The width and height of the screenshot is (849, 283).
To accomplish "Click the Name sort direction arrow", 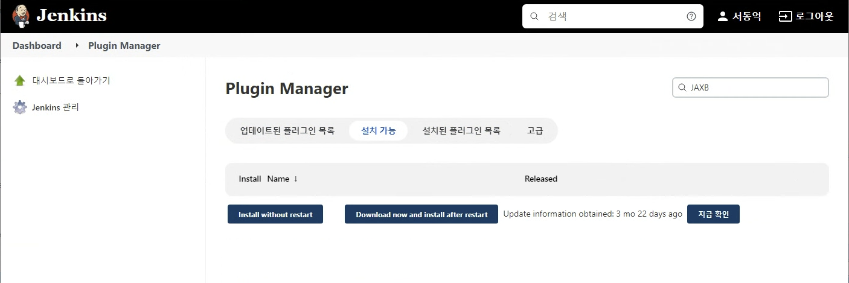I will point(296,179).
